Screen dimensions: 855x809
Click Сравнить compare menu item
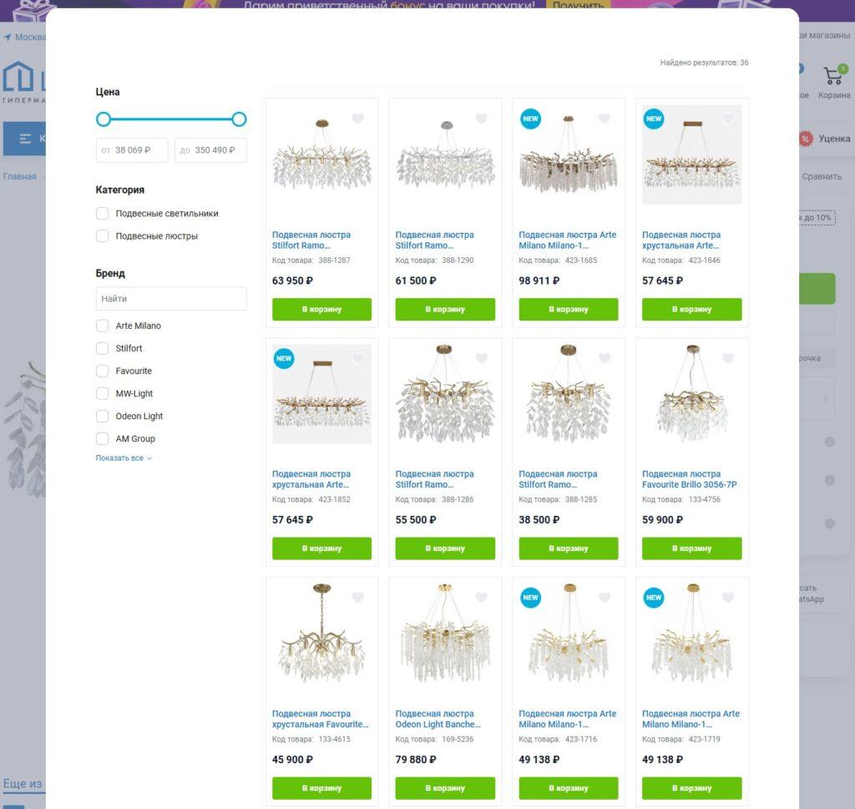click(x=822, y=176)
